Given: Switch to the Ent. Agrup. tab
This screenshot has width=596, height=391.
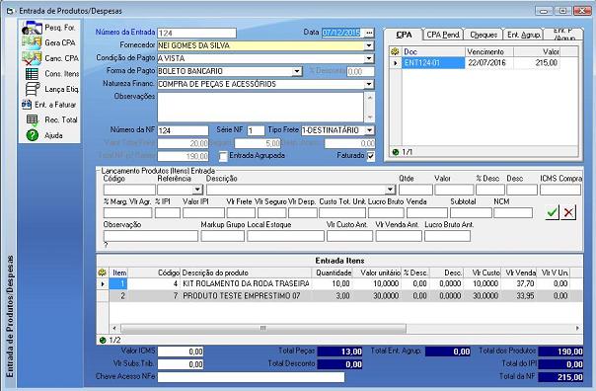Looking at the screenshot, I should pyautogui.click(x=524, y=35).
